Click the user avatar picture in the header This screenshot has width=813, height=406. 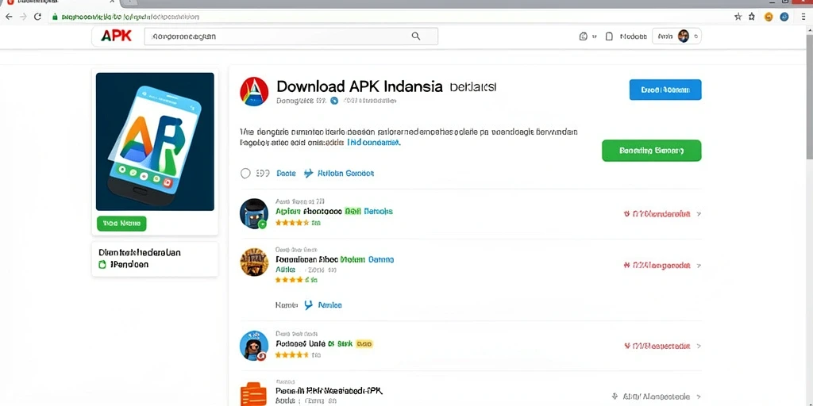(684, 36)
